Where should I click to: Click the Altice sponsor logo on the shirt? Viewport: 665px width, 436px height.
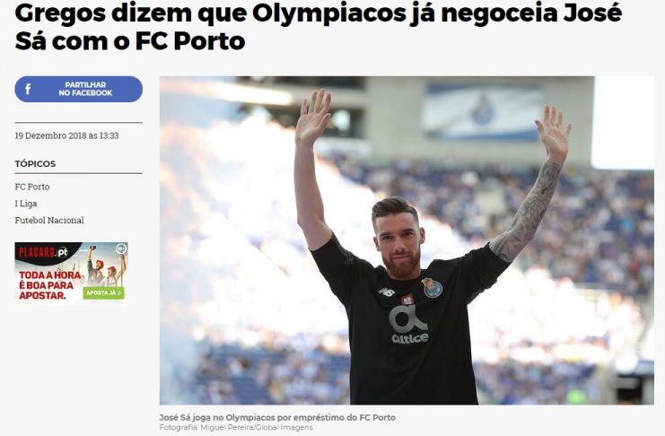pyautogui.click(x=409, y=325)
